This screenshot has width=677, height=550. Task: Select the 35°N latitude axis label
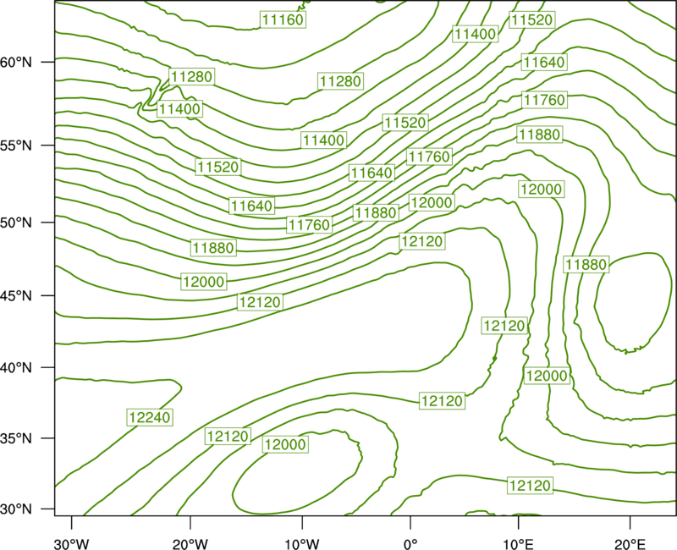tap(16, 438)
